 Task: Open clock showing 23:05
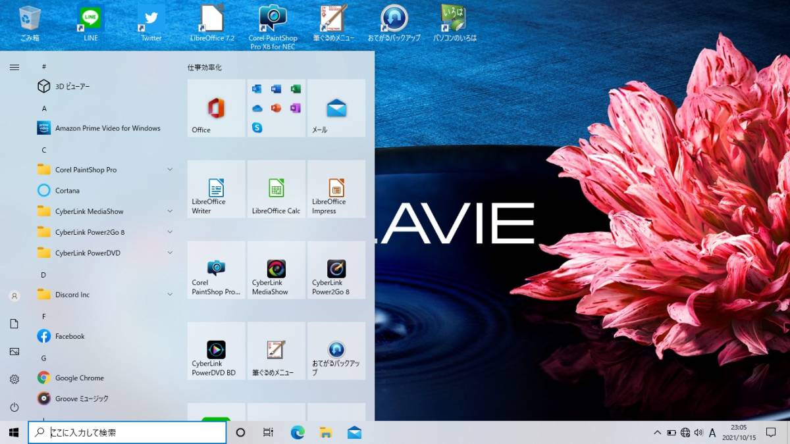[739, 432]
